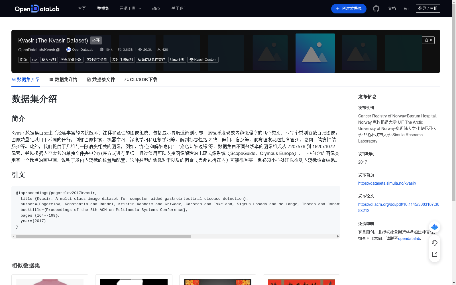456x285 pixels.
Task: Open the black-and-white similar-dataset card thumbnail
Action: click(134, 282)
